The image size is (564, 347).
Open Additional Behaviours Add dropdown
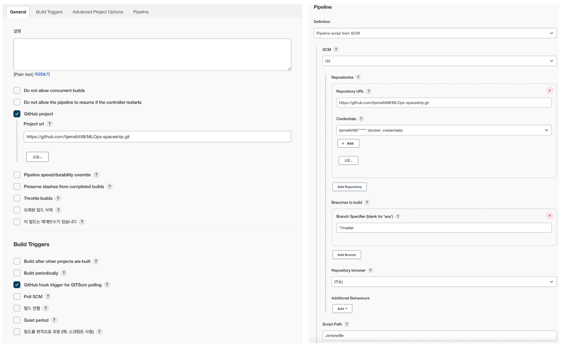342,309
